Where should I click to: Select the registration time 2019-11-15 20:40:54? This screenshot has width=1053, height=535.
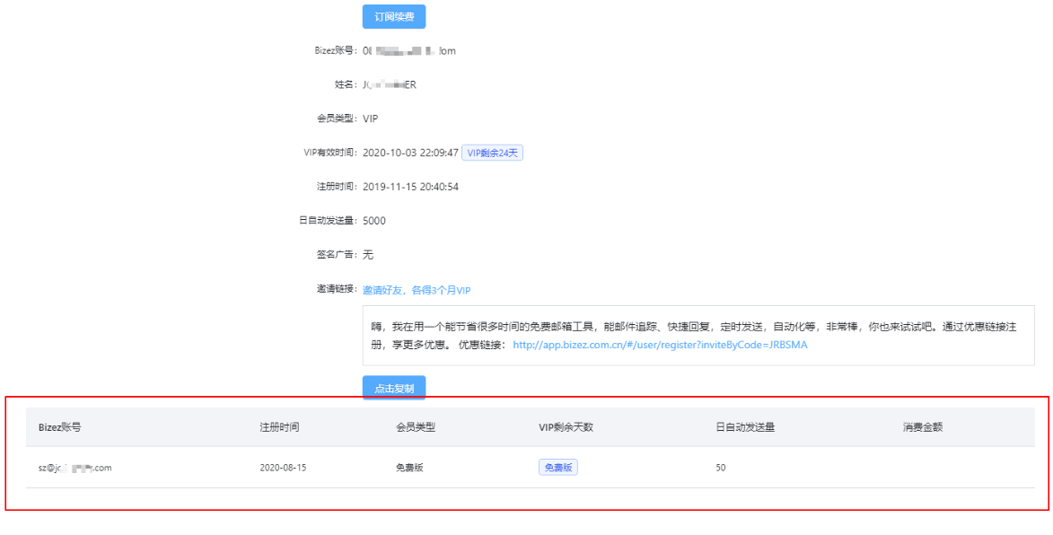tap(410, 187)
